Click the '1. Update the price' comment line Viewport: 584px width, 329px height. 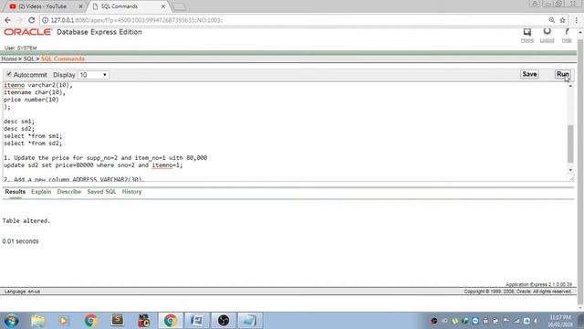point(106,158)
